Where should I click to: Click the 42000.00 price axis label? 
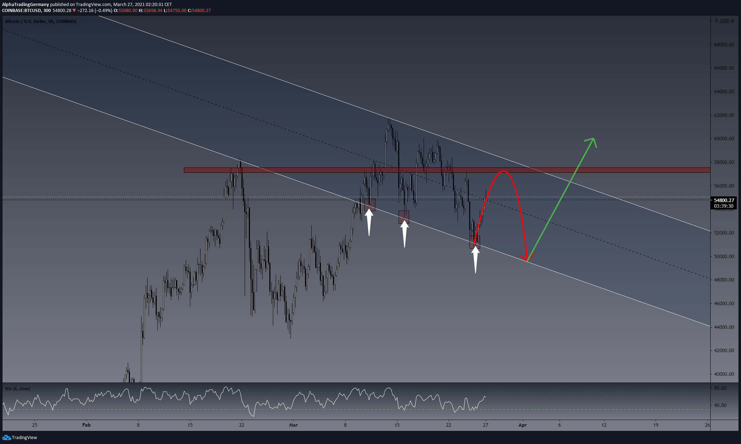[724, 350]
